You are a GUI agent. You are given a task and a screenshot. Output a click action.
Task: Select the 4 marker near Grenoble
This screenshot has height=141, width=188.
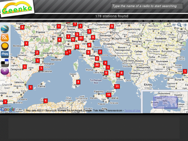coord(59,40)
